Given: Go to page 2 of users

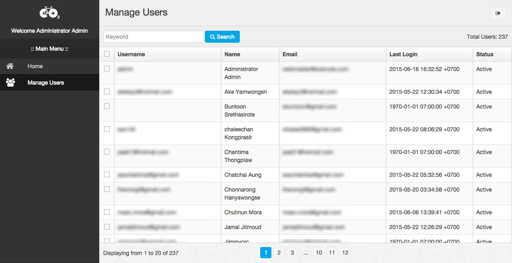Looking at the screenshot, I should [279, 253].
